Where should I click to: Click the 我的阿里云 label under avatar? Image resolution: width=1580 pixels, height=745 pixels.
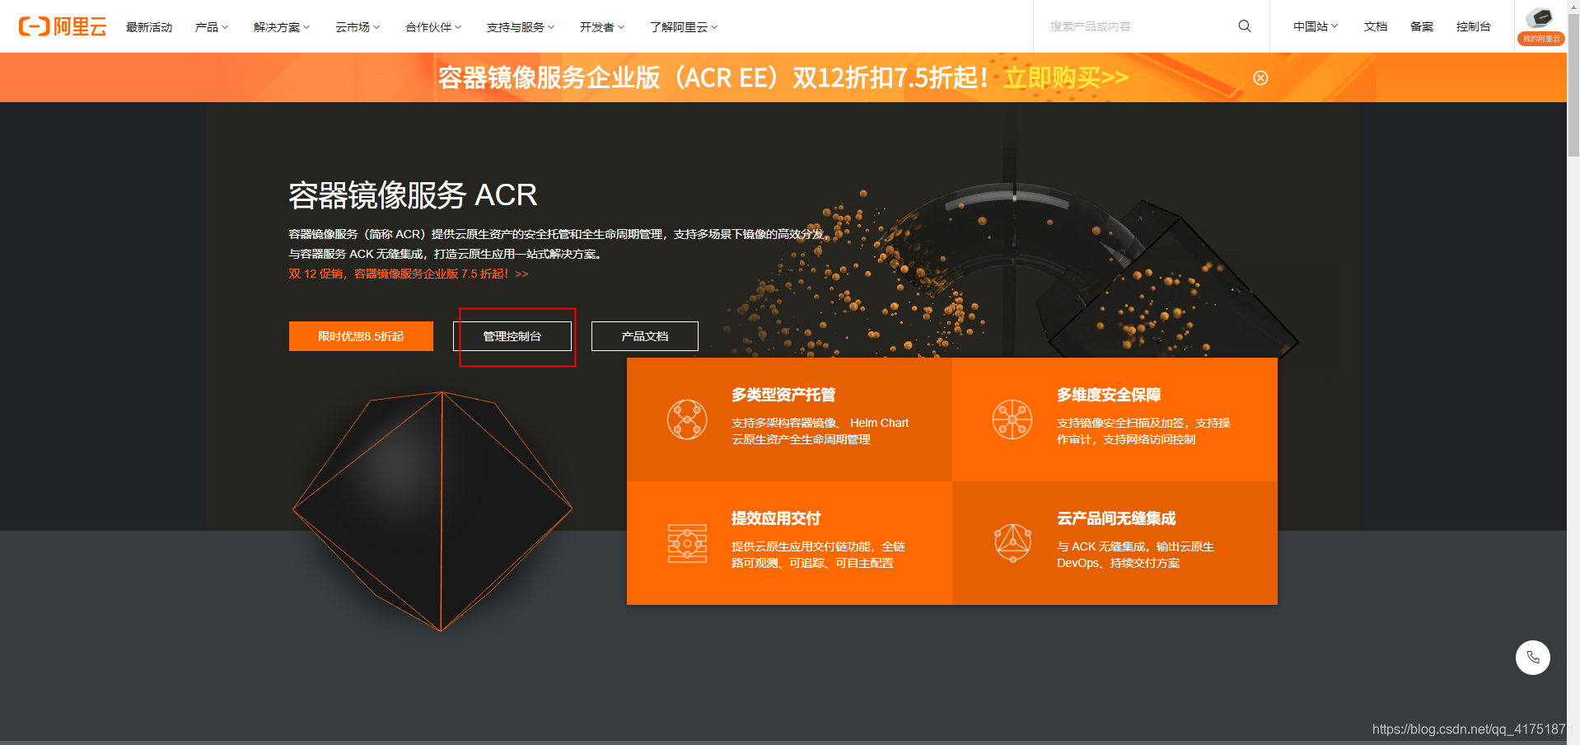1540,39
